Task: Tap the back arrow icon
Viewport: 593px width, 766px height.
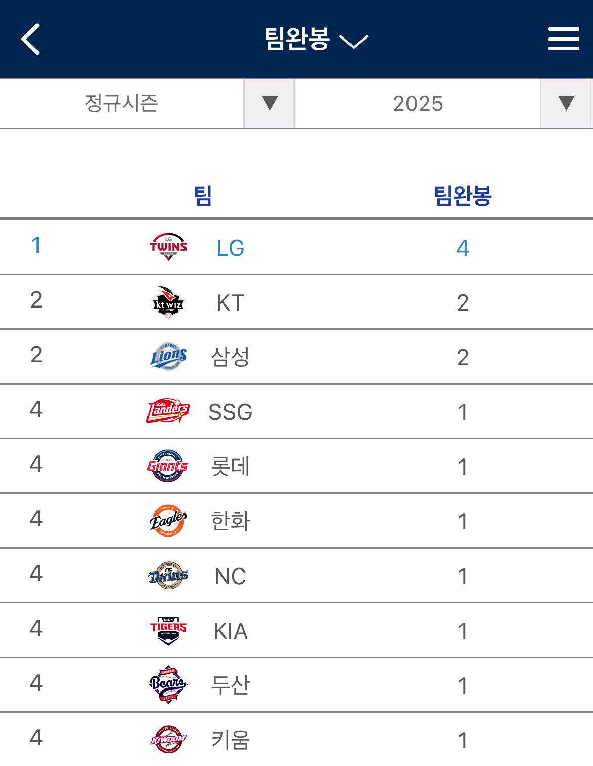Action: pos(31,39)
